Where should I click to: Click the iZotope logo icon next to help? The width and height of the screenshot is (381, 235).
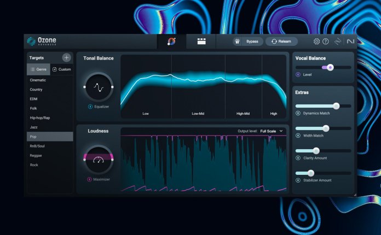pos(338,42)
